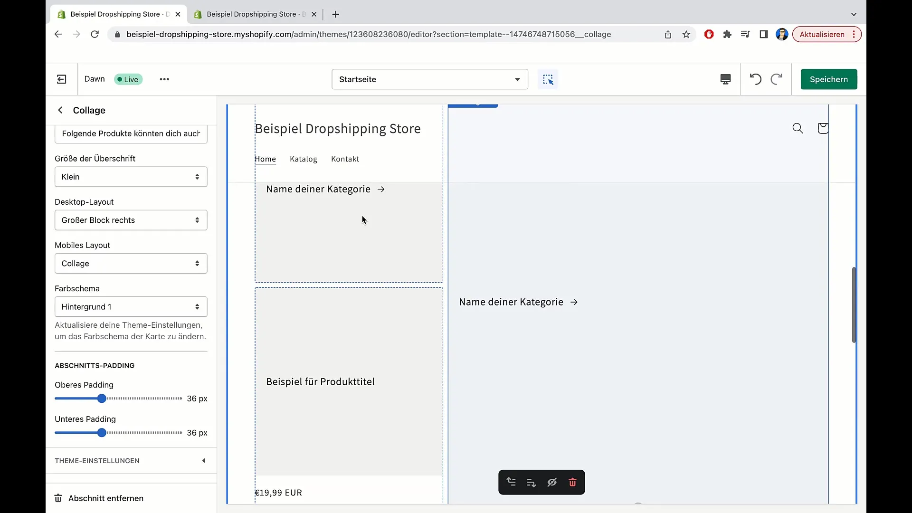Open new browser tab
The image size is (912, 513).
click(x=335, y=14)
